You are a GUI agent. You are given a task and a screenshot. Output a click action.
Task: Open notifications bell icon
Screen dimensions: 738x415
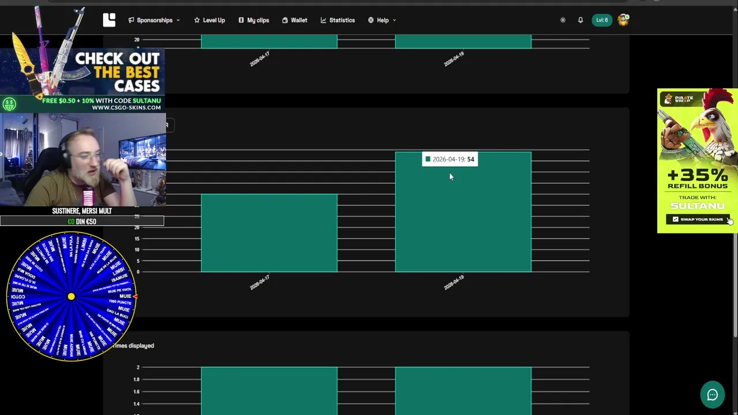(581, 20)
